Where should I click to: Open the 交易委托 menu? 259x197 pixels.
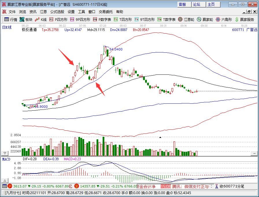coord(106,12)
